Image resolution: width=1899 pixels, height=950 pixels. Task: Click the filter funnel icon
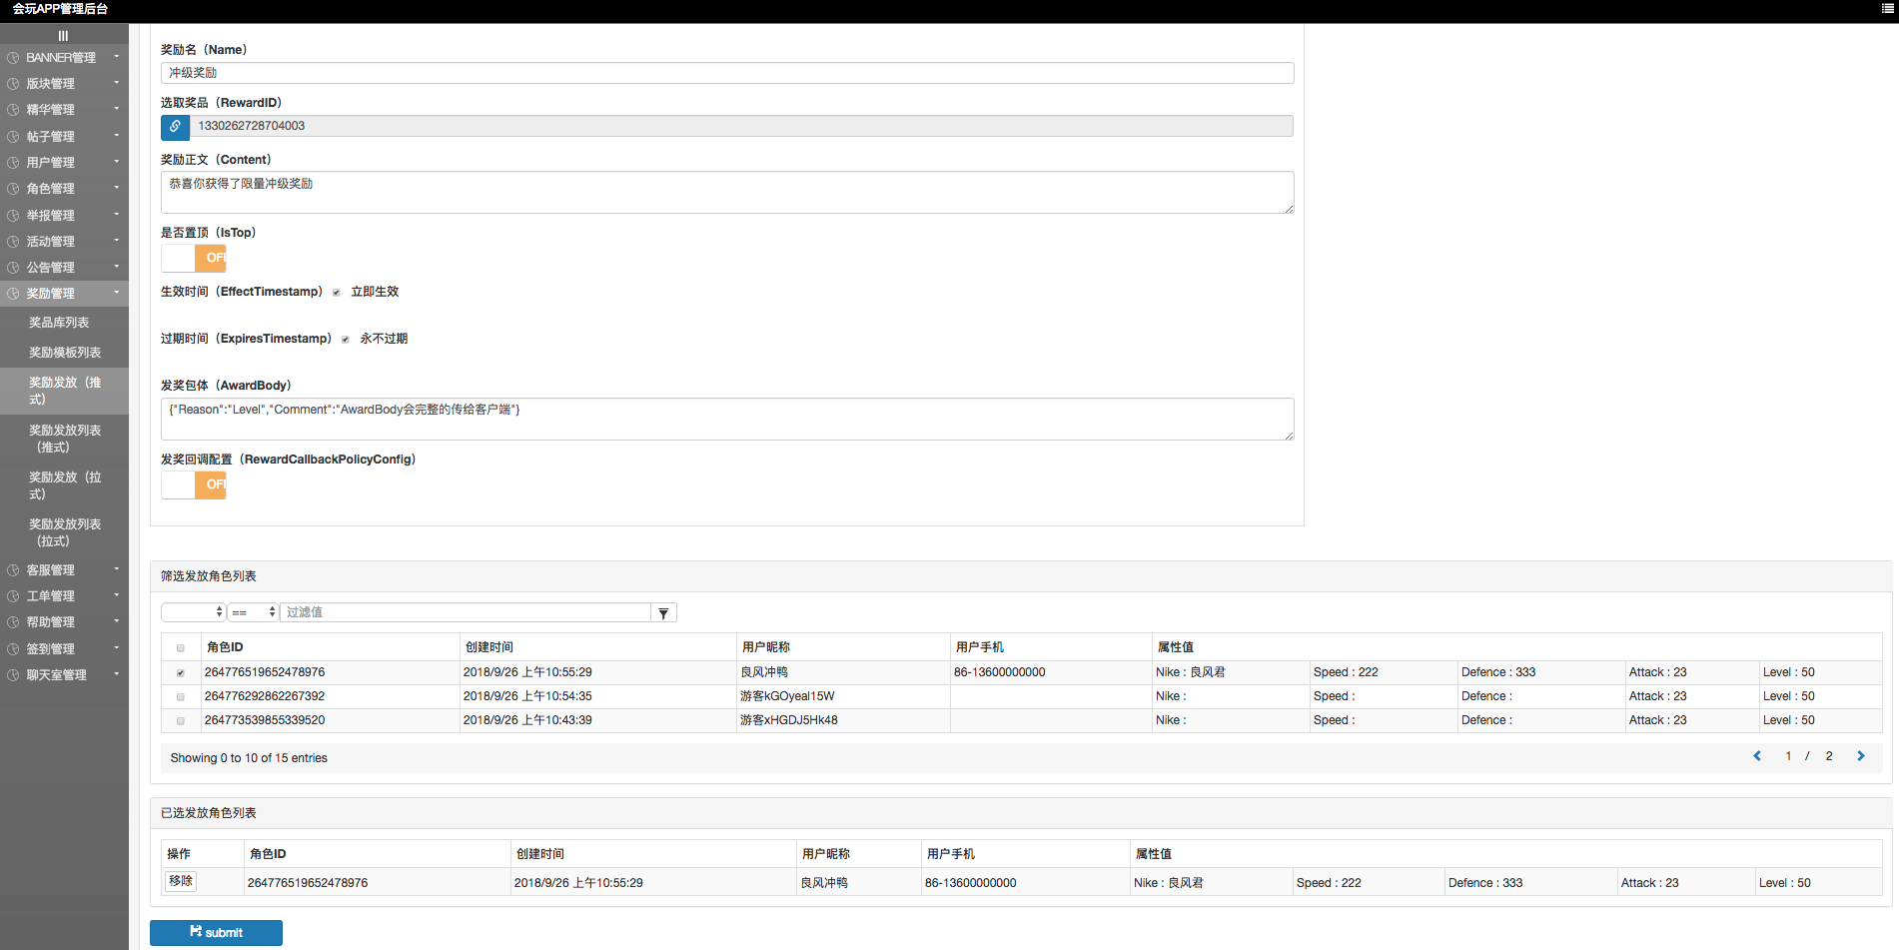pyautogui.click(x=663, y=613)
